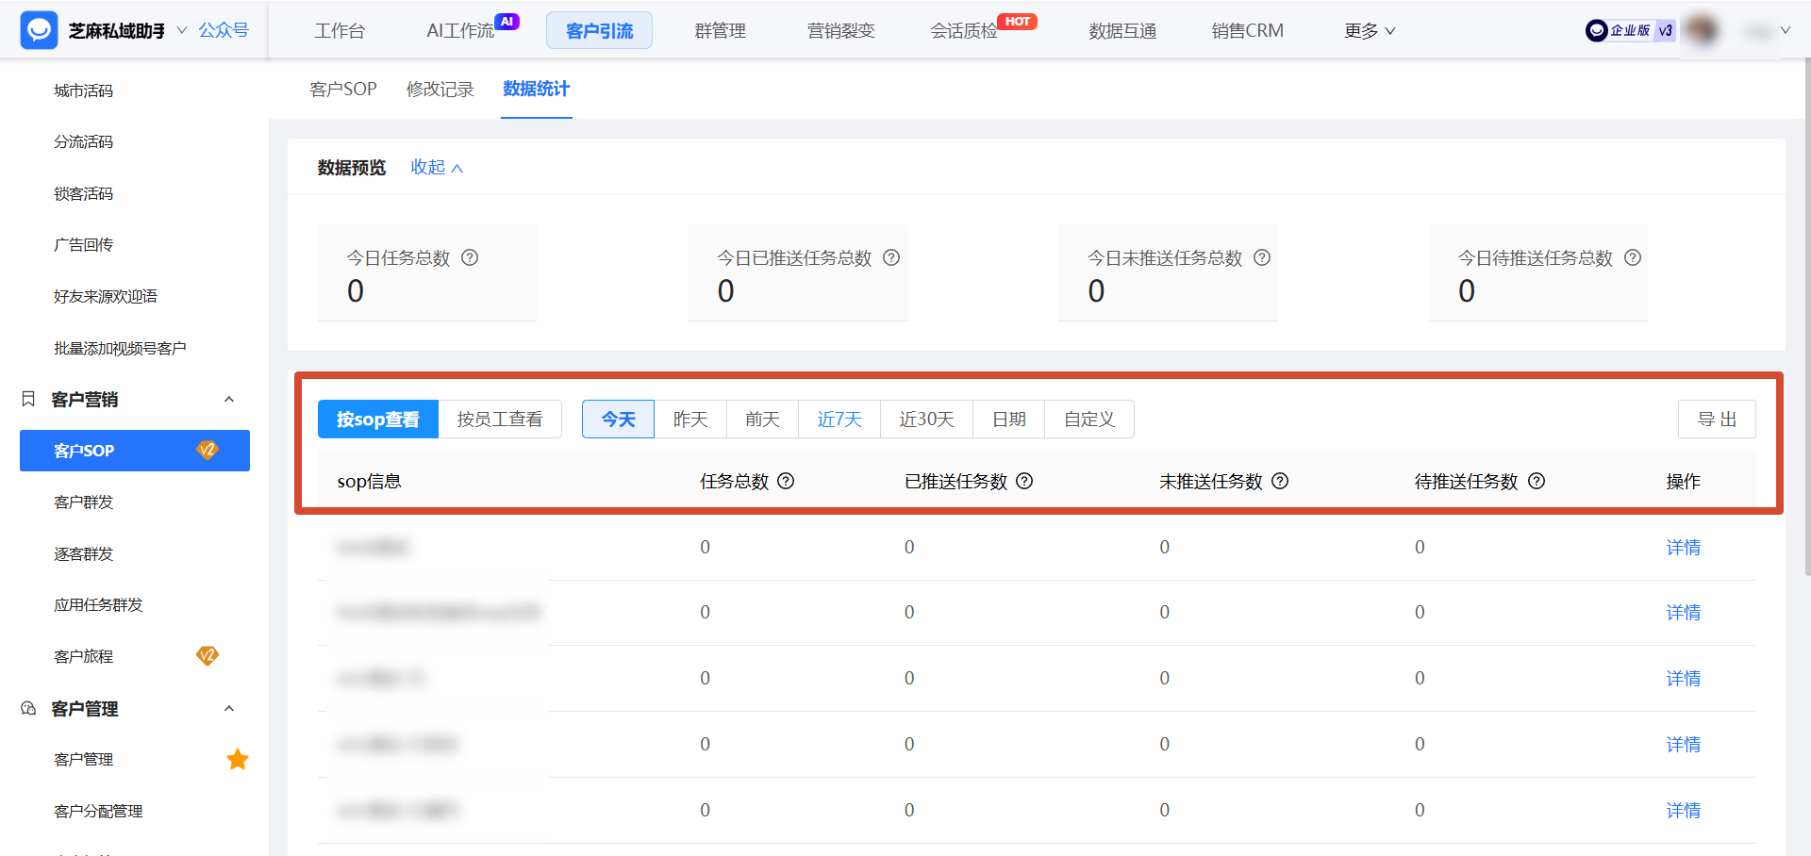Click the AI badge on AI工作流
This screenshot has height=856, width=1811.
point(507,22)
